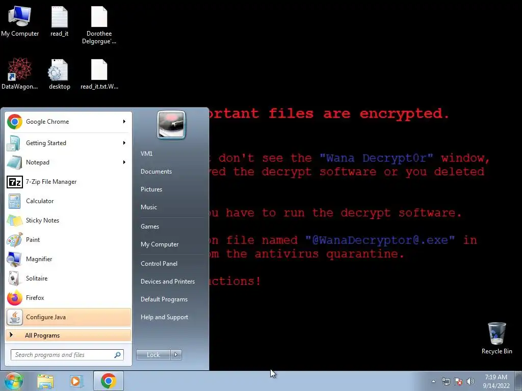Open Default Programs
This screenshot has width=522, height=391.
[x=164, y=299]
